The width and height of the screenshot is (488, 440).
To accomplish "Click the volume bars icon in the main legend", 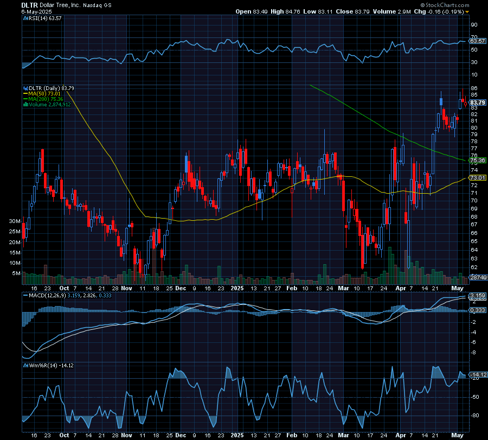I will [26, 104].
